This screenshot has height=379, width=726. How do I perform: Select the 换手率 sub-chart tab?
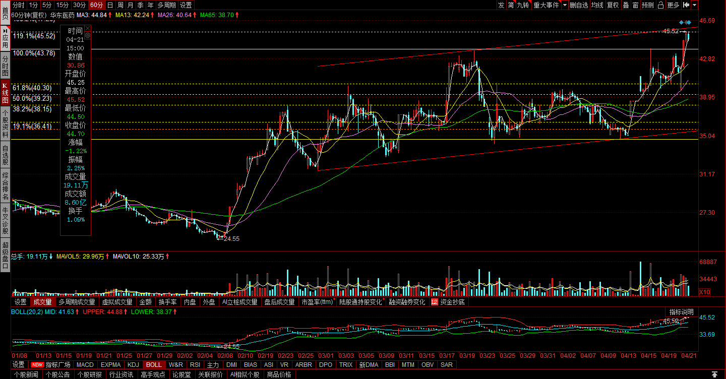coord(167,302)
